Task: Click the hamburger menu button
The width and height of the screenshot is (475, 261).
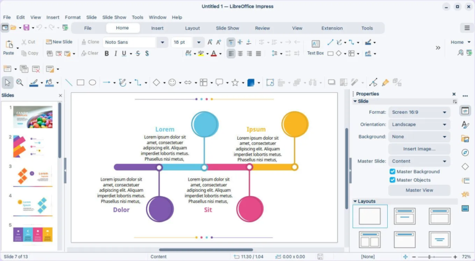Action: tap(467, 28)
